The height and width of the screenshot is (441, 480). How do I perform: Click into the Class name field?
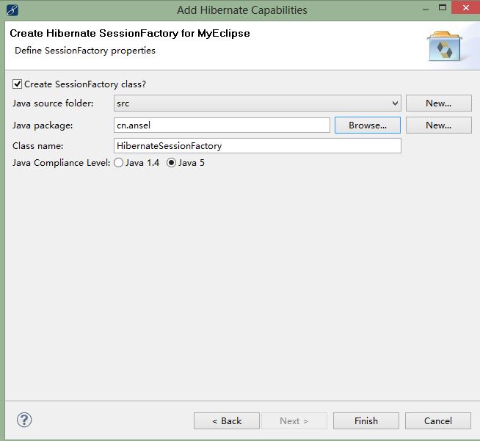258,146
